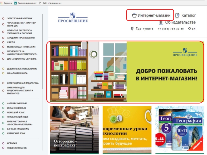Click the phone number +7 (495) 789-30-40
This screenshot has width=207, height=155.
(171, 29)
